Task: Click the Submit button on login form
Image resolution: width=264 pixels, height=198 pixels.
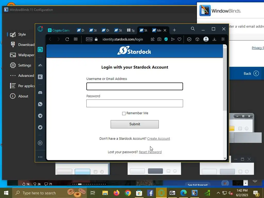Action: coord(135,124)
